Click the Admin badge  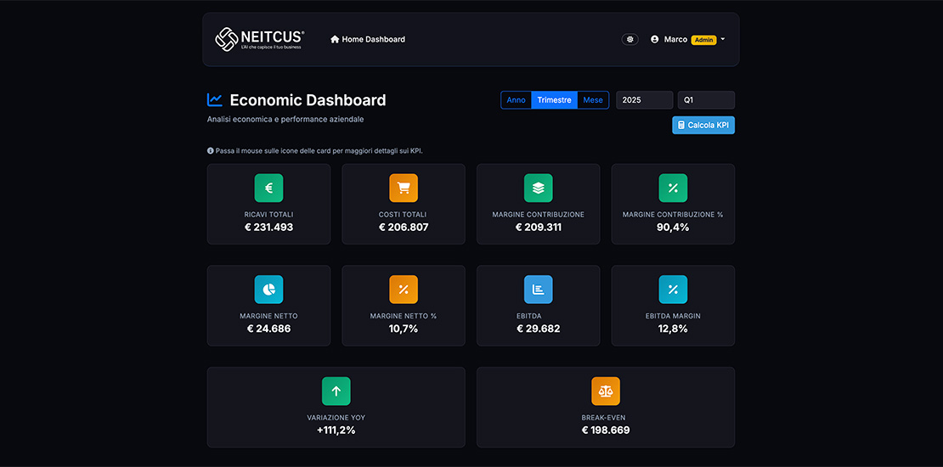[703, 40]
